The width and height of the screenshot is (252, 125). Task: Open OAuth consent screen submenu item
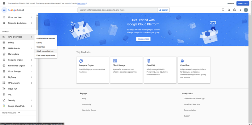click(x=46, y=51)
